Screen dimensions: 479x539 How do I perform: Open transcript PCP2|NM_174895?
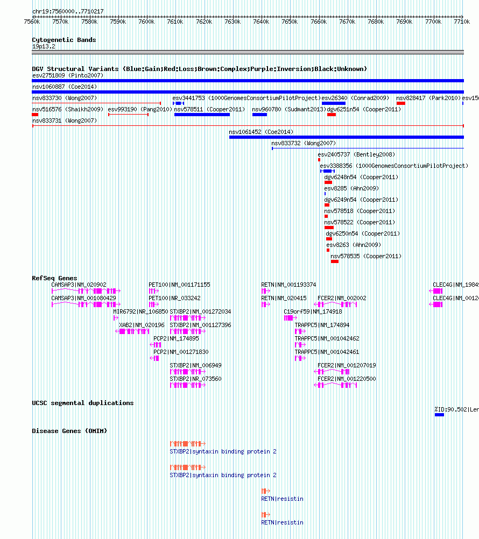click(176, 338)
